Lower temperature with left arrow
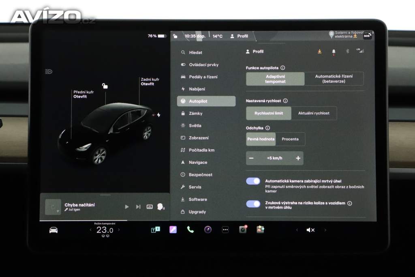The width and height of the screenshot is (415, 277). pos(91,230)
